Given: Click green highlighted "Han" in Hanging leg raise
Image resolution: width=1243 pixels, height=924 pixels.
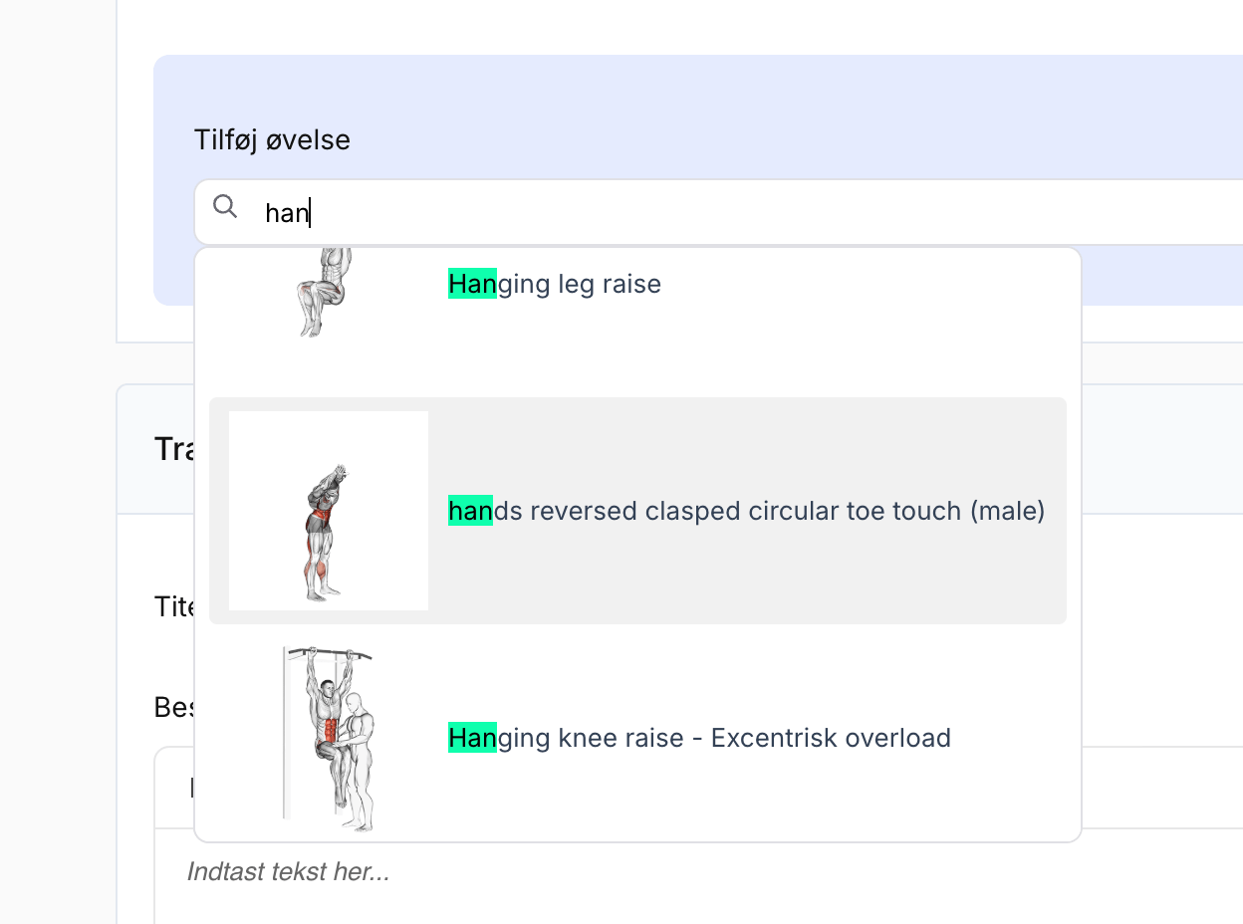Looking at the screenshot, I should click(x=472, y=285).
